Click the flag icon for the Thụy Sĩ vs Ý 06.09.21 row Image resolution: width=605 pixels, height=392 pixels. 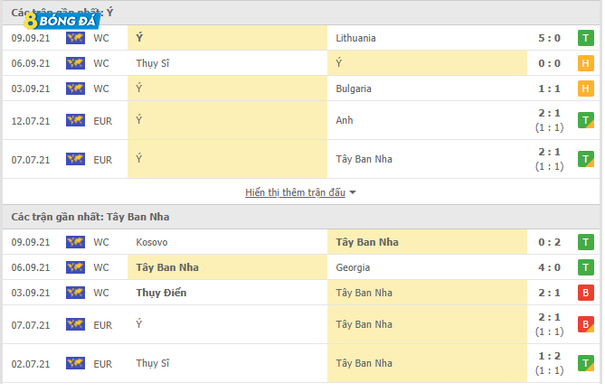click(75, 63)
